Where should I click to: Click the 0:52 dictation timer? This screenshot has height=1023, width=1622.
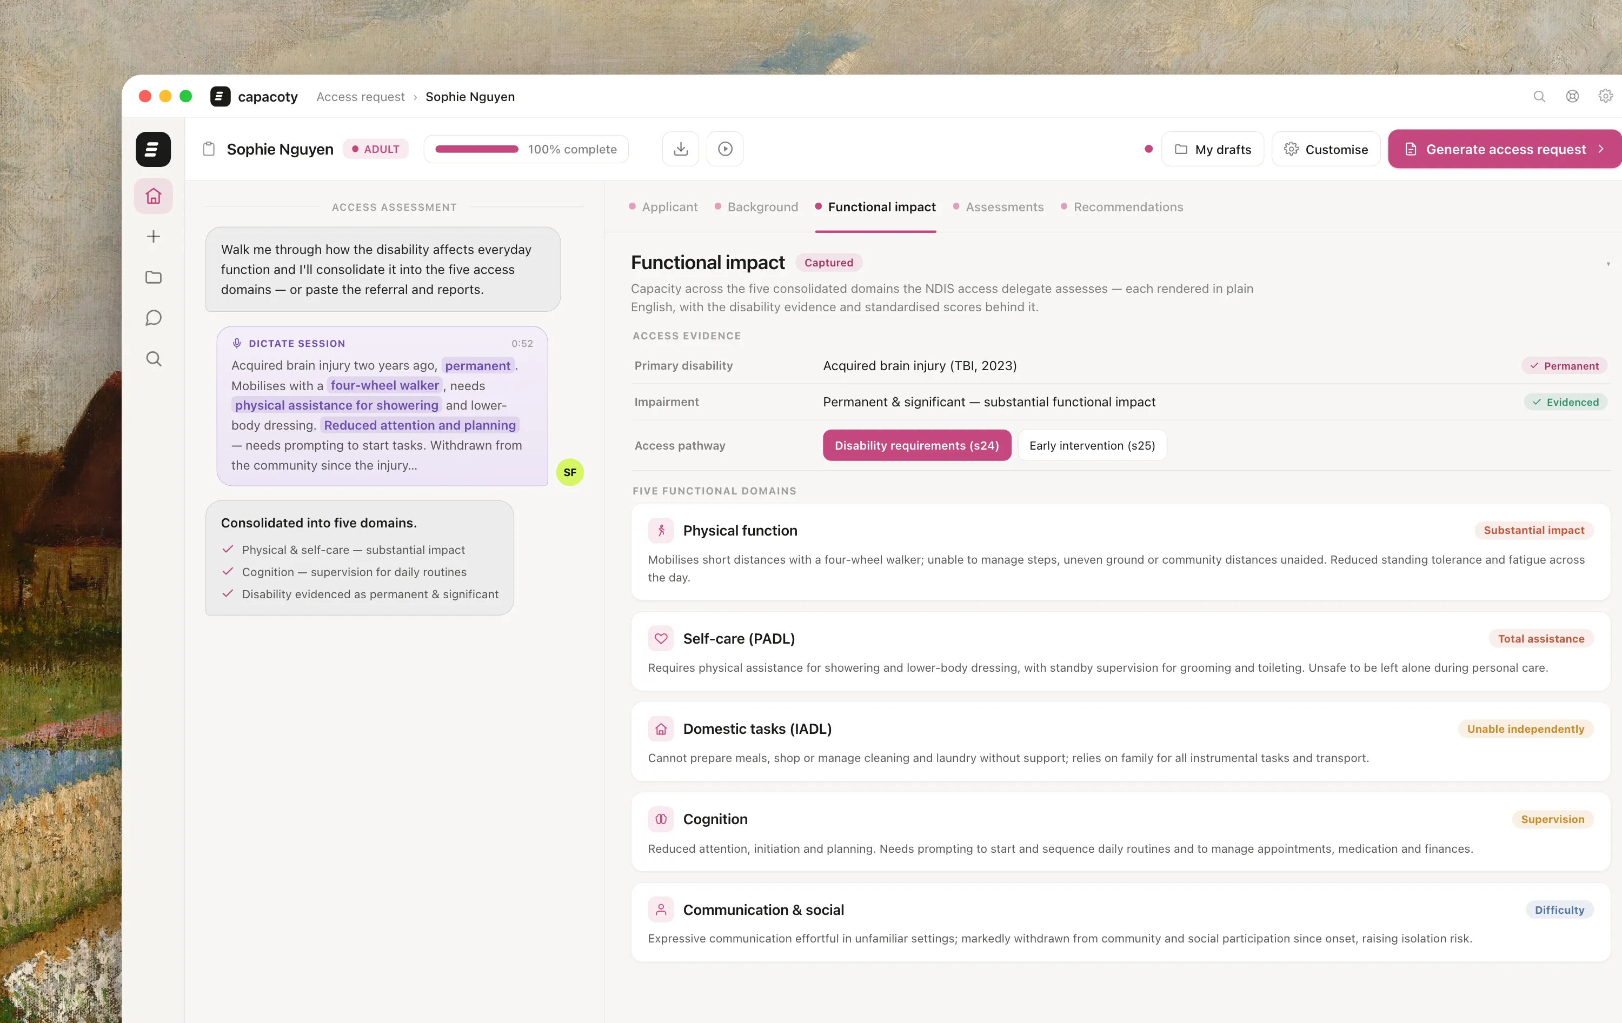[522, 344]
